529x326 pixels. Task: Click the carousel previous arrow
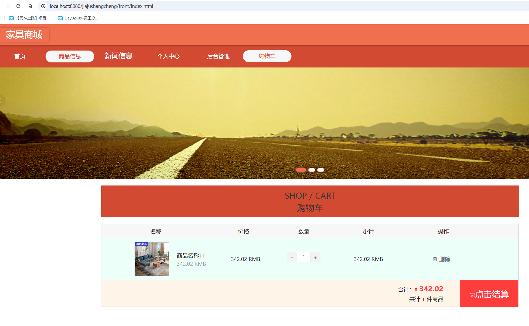(2, 100)
